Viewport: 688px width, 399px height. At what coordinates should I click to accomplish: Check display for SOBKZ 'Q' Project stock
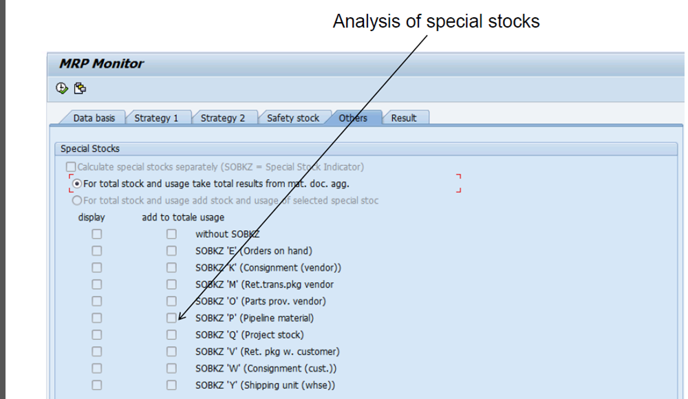[98, 334]
